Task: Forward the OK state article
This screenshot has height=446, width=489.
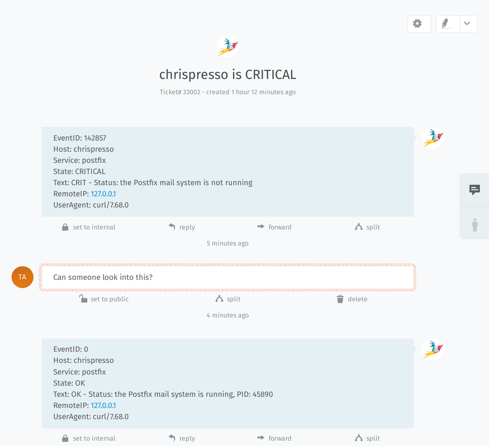Action: 274,439
